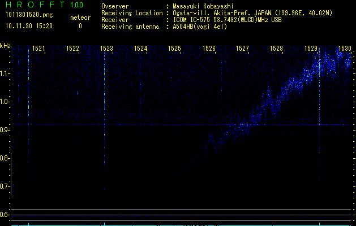Click the file name 1011301520.png
This screenshot has height=226, width=356.
click(x=29, y=15)
